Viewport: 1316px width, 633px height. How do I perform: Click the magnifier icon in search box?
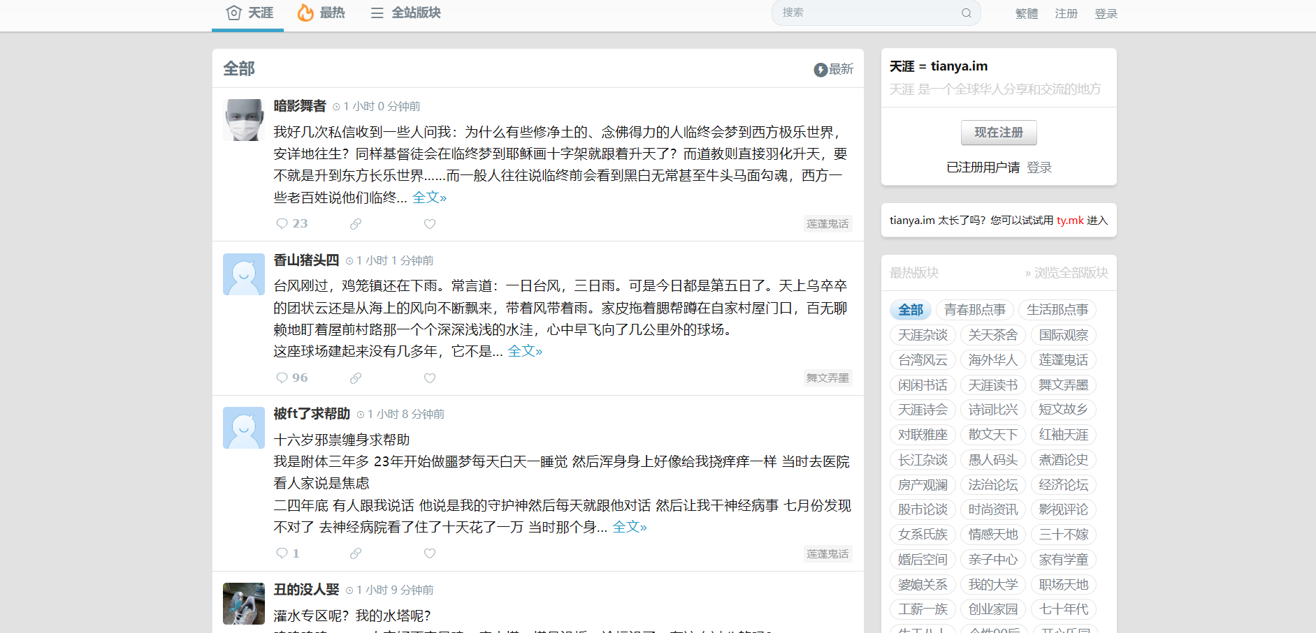coord(966,13)
